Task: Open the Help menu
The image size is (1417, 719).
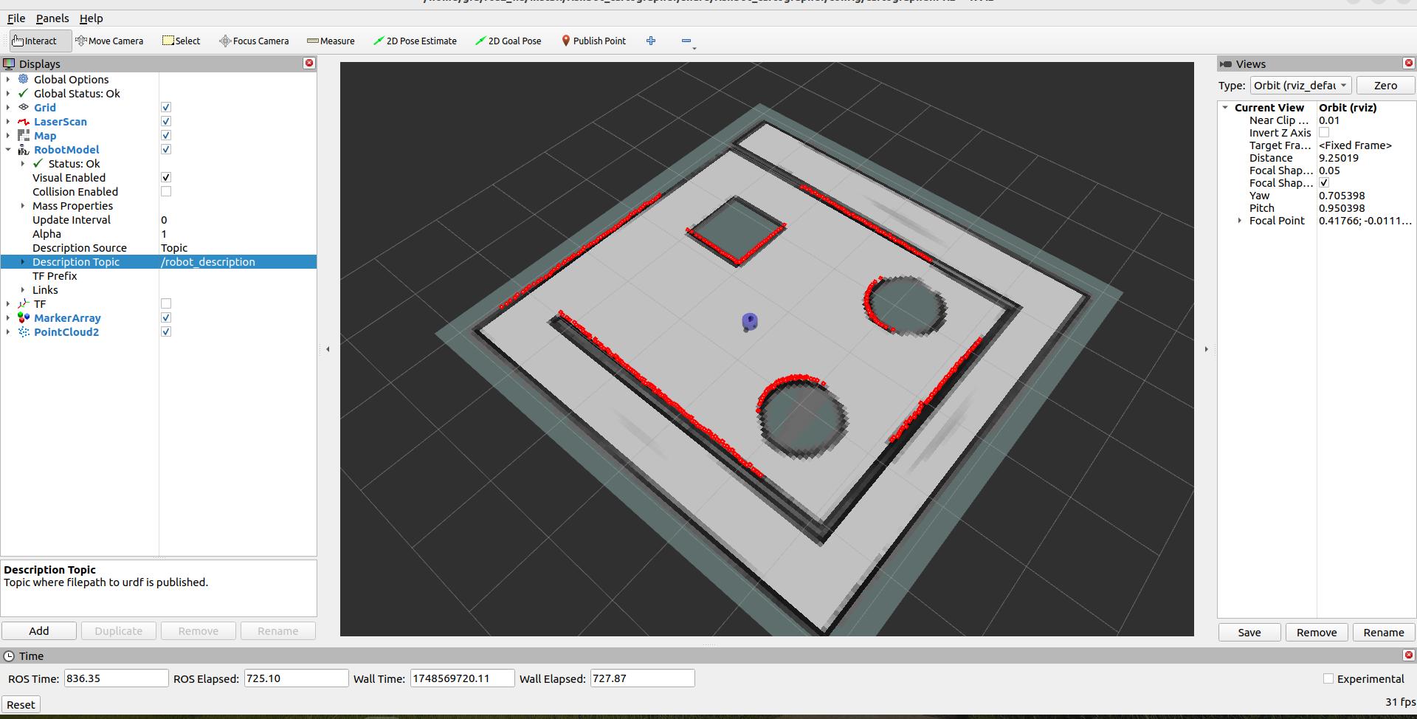Action: pyautogui.click(x=92, y=18)
